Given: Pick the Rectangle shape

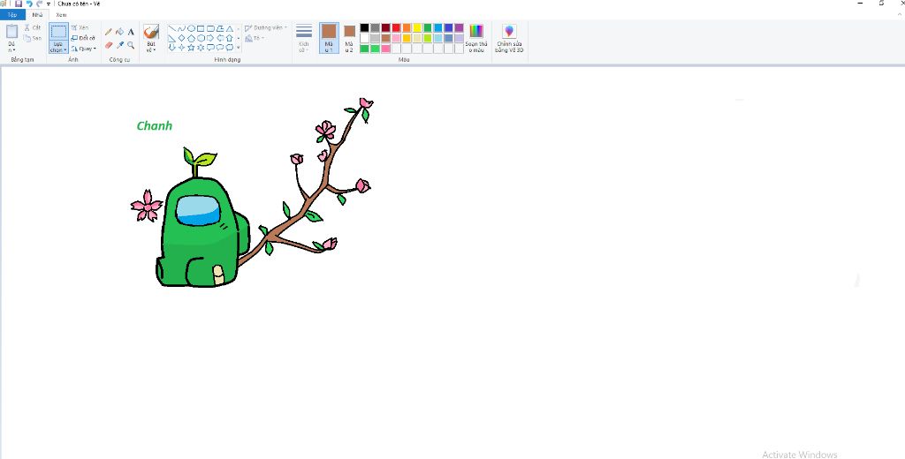Looking at the screenshot, I should click(x=201, y=28).
